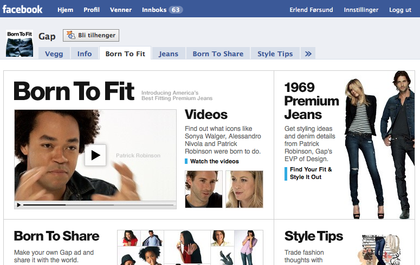Click the Born To Fit headline
The image size is (420, 265).
(74, 91)
